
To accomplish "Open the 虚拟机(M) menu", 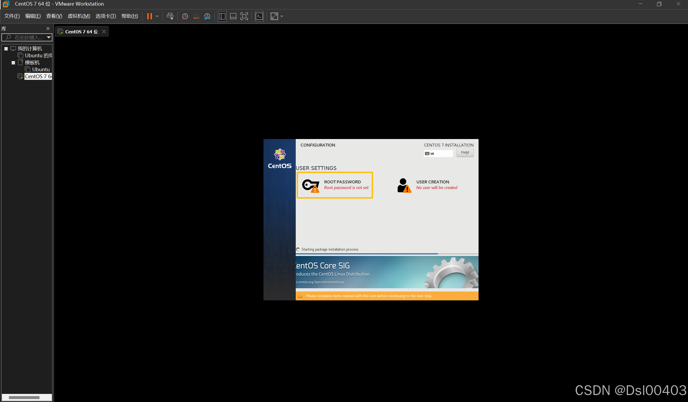I will point(79,16).
